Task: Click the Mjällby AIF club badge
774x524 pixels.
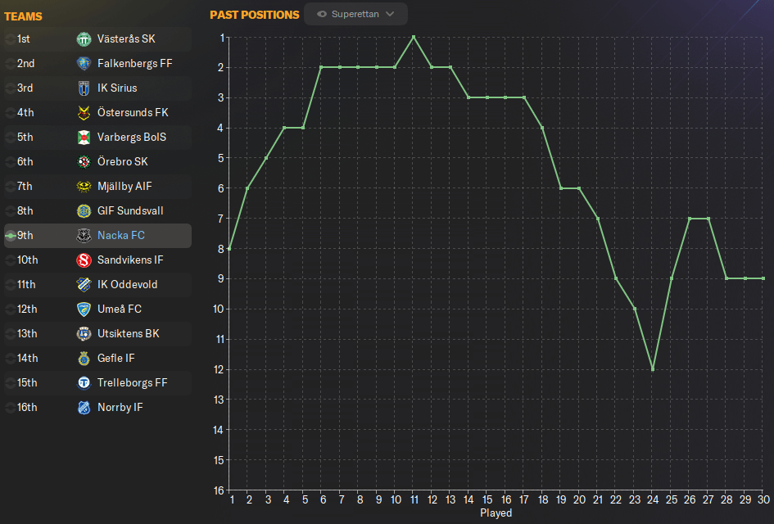Action: point(84,186)
